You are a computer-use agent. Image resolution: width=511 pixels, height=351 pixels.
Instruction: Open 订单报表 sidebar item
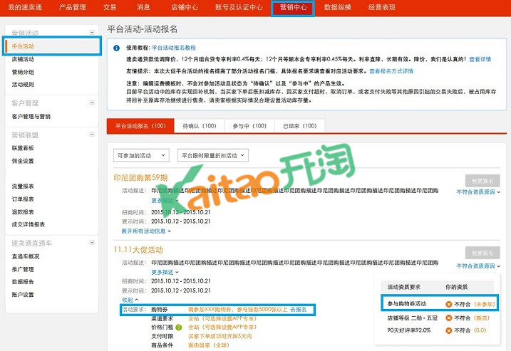click(x=23, y=199)
